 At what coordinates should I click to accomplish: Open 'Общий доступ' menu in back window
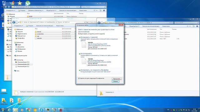(x=51, y=11)
